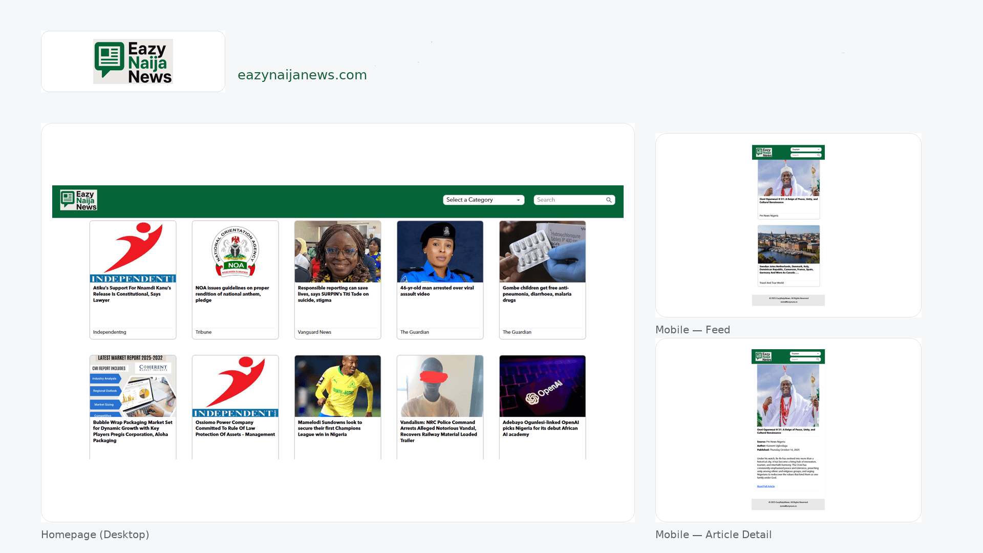Open the Vandalism NRC Police Command article
The height and width of the screenshot is (553, 983).
[438, 431]
